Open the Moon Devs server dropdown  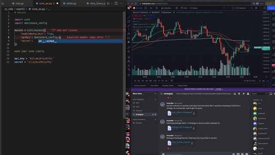pos(144,94)
